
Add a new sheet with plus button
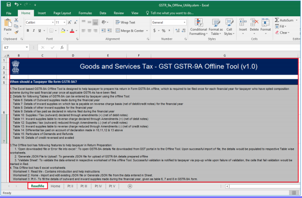[x=130, y=186]
